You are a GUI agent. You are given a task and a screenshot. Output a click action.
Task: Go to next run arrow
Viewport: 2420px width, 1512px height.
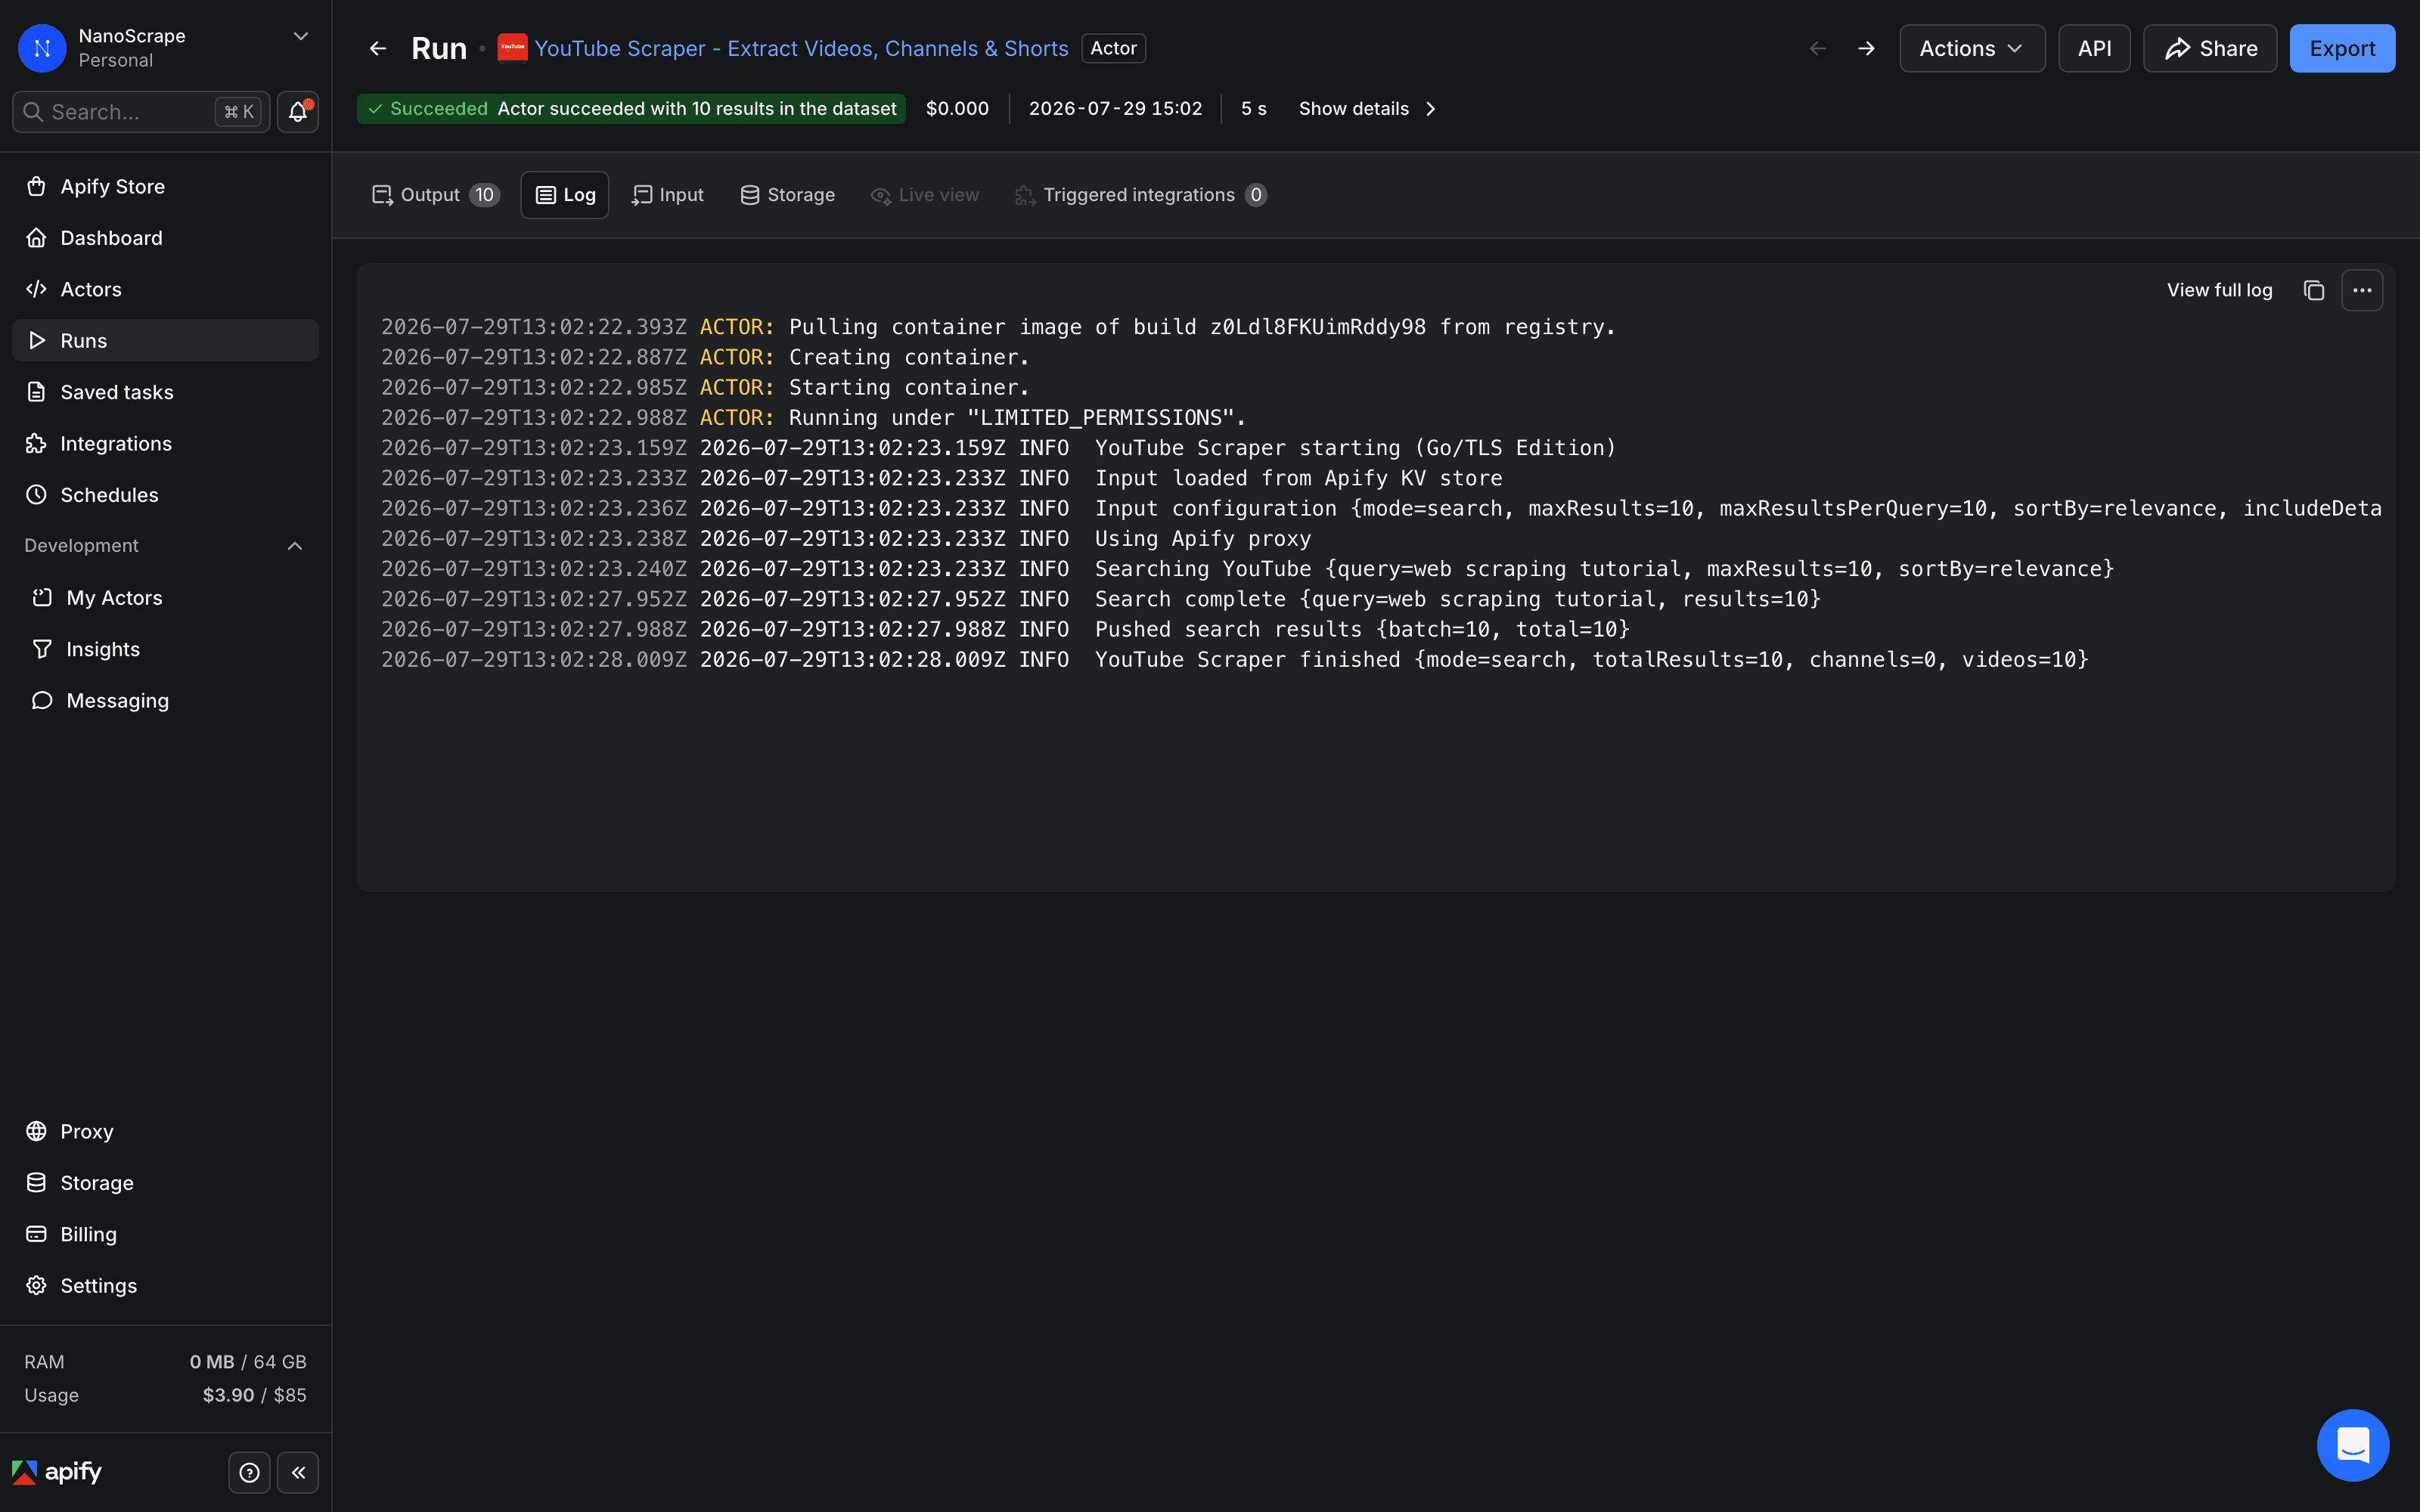tap(1866, 48)
